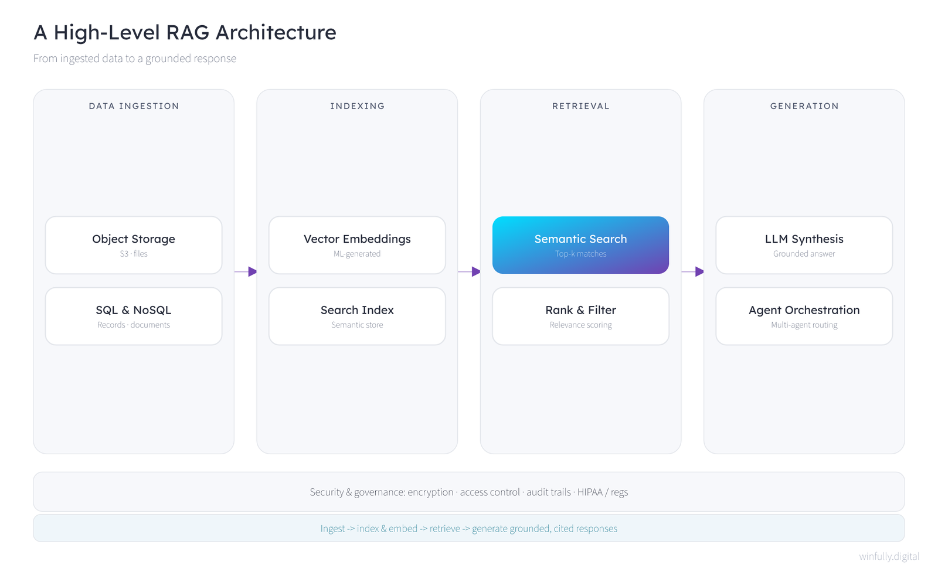Click the RETRIEVAL column header

pyautogui.click(x=580, y=106)
